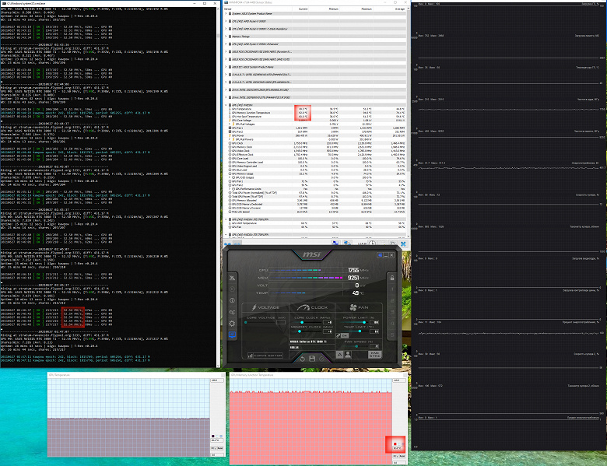
Task: Open the OC Scanner icon in Afterburner
Action: coord(232,312)
